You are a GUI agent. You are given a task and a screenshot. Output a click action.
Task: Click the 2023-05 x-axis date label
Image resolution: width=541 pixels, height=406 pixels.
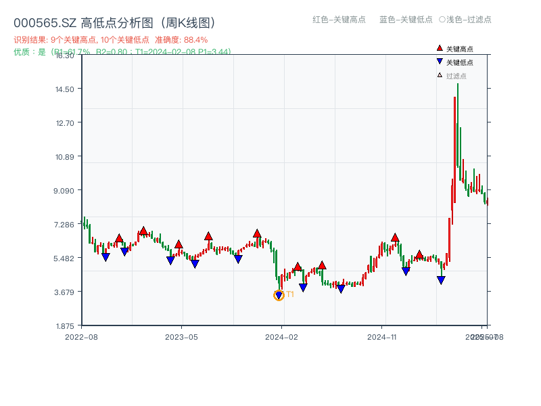coord(181,336)
